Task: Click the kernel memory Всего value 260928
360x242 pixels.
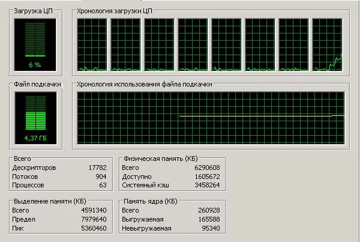Action: (210, 210)
